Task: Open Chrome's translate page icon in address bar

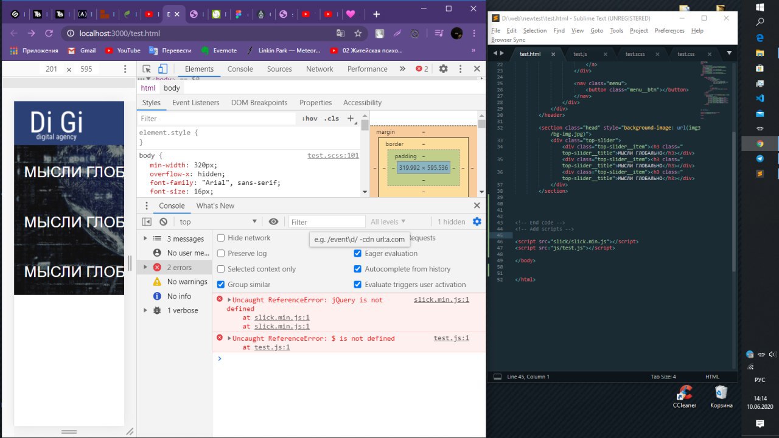Action: [341, 33]
